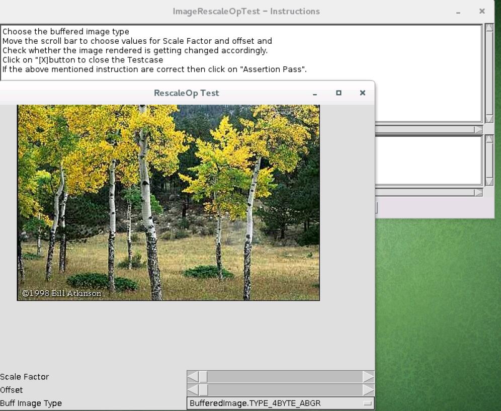The height and width of the screenshot is (411, 501).
Task: Minimize the ImageRescaleOpTest Instructions window
Action: [x=458, y=12]
